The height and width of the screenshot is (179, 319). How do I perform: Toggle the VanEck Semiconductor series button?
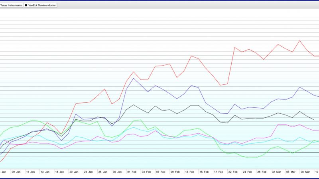tap(40, 6)
